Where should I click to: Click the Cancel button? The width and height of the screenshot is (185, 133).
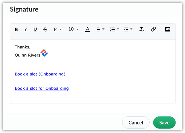136,123
